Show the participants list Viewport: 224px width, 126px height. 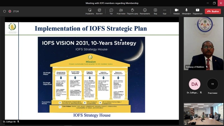(121, 11)
